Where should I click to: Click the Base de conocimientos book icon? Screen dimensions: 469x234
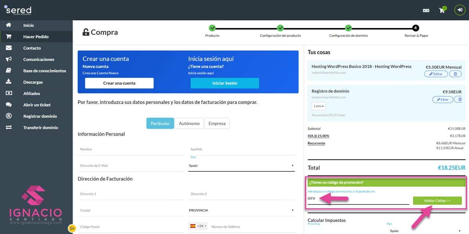(x=9, y=71)
